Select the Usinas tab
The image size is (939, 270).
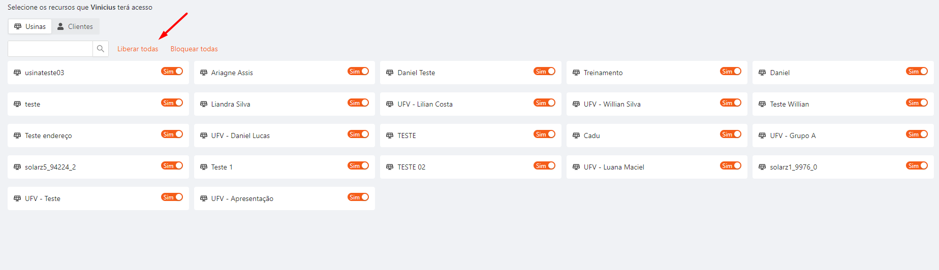(x=30, y=26)
